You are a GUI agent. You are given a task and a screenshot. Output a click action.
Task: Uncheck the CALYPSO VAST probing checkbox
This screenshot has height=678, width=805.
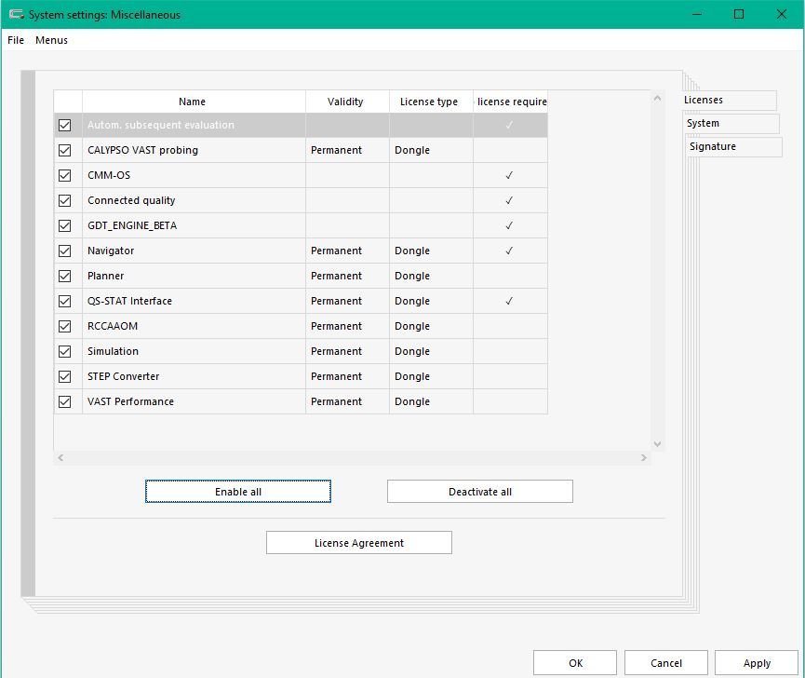[65, 150]
